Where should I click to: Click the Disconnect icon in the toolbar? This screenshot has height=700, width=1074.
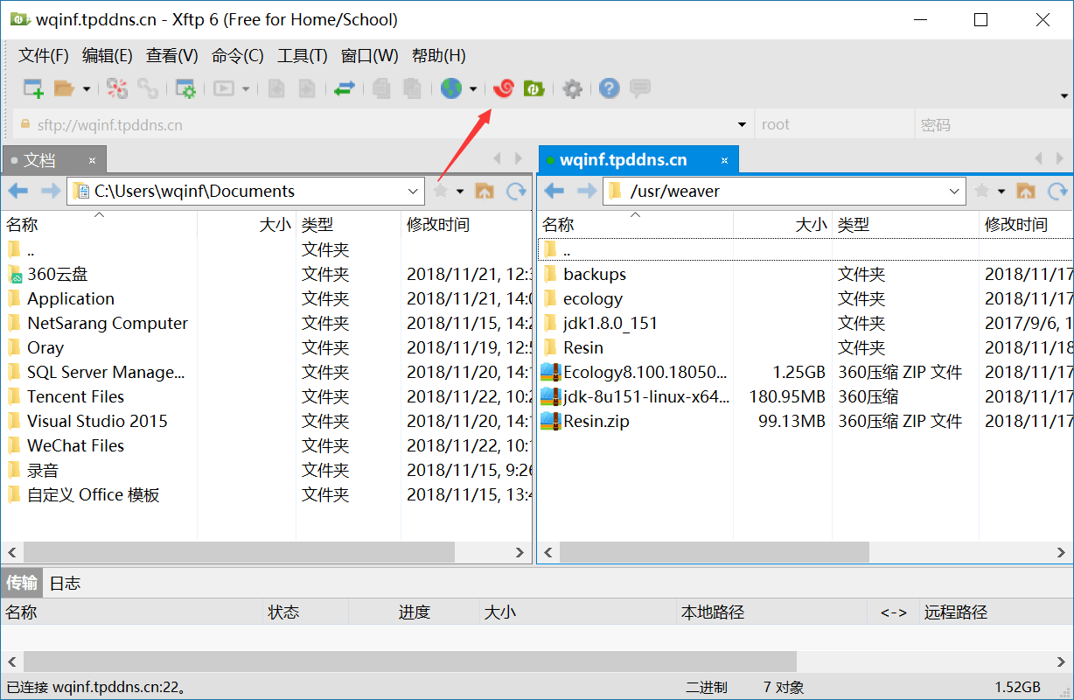tap(147, 88)
